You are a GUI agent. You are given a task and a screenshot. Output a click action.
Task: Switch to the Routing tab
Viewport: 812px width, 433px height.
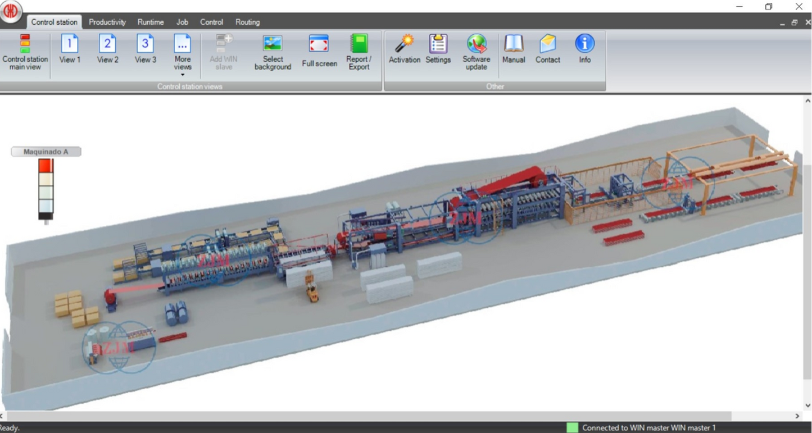[x=247, y=22]
